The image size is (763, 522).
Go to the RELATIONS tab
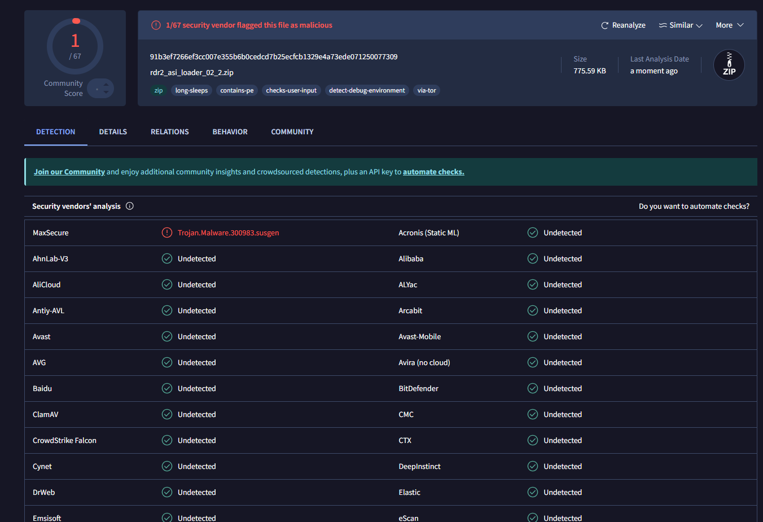pos(169,131)
